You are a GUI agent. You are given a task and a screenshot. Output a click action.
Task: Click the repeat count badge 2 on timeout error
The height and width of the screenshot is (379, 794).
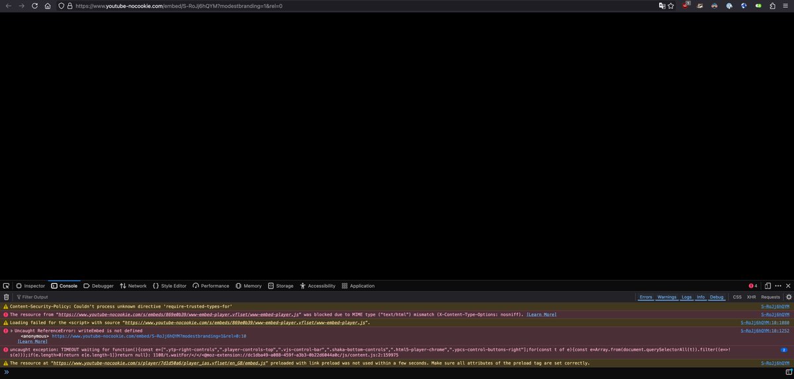pos(785,349)
